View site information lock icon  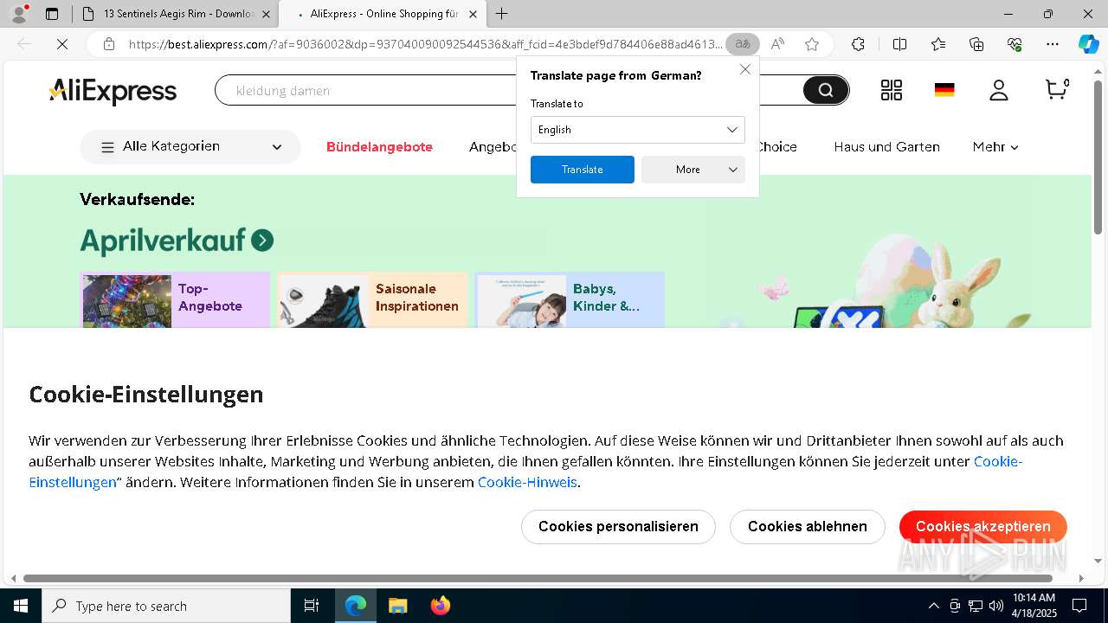108,44
